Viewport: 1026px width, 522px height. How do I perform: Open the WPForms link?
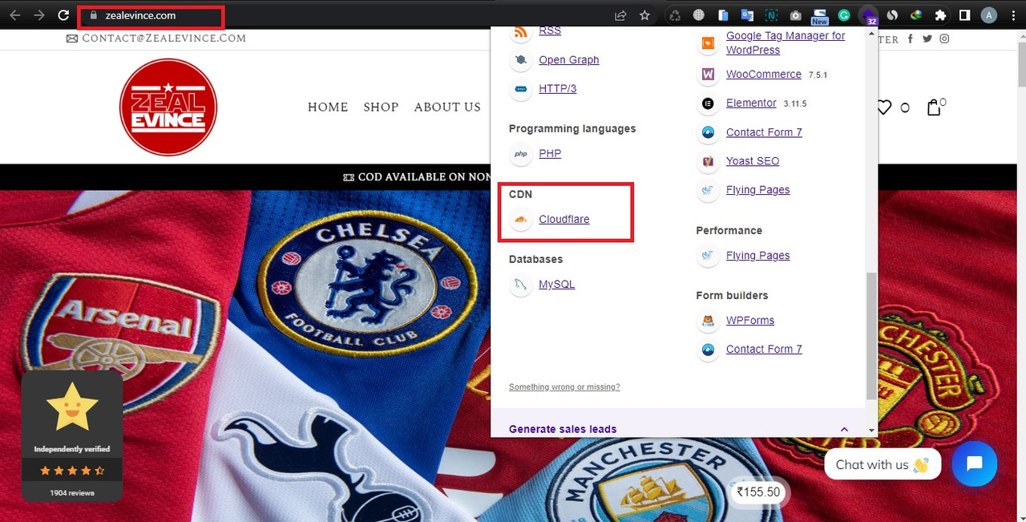(x=750, y=321)
